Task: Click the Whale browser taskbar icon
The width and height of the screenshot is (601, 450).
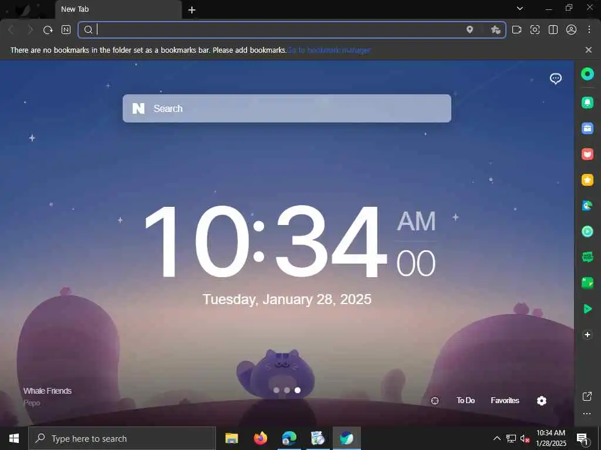Action: coord(346,438)
